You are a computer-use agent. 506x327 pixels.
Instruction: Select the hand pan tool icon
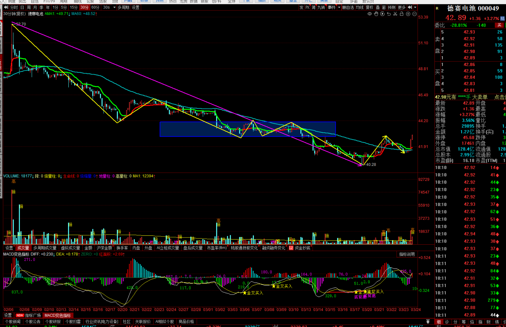(x=376, y=14)
